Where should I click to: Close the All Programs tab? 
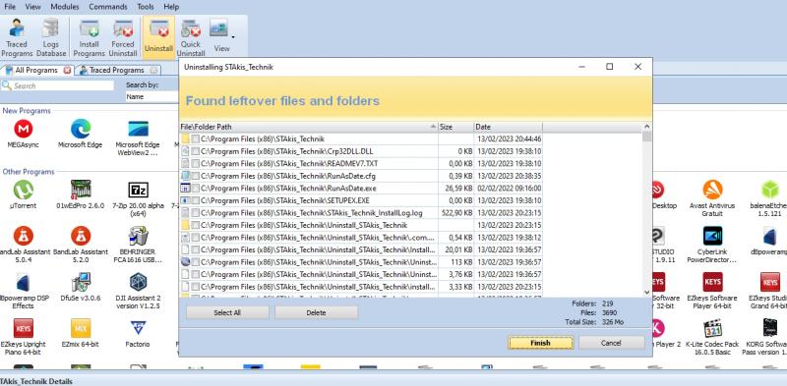[67, 70]
